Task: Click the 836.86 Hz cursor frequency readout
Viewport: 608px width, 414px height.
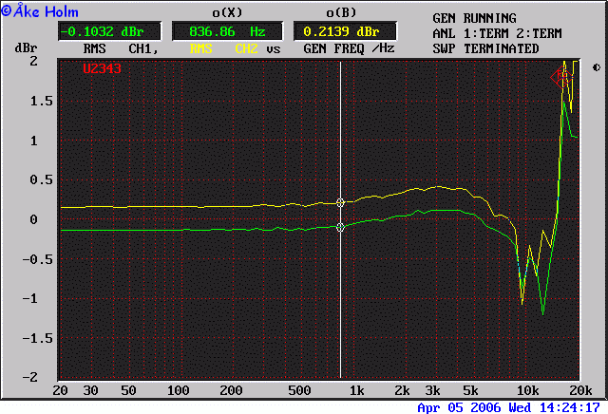Action: [x=227, y=31]
